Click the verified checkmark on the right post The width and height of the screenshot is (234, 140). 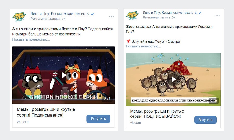(200, 13)
